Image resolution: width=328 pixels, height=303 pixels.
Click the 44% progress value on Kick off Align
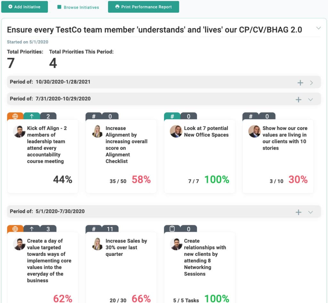[63, 180]
